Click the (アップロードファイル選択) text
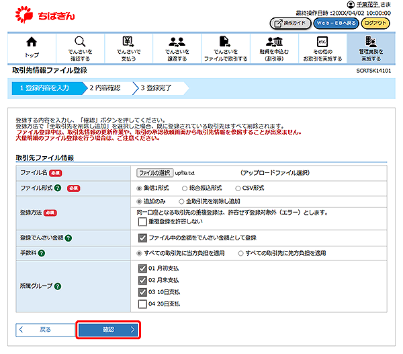This screenshot has width=403, height=354. (275, 173)
